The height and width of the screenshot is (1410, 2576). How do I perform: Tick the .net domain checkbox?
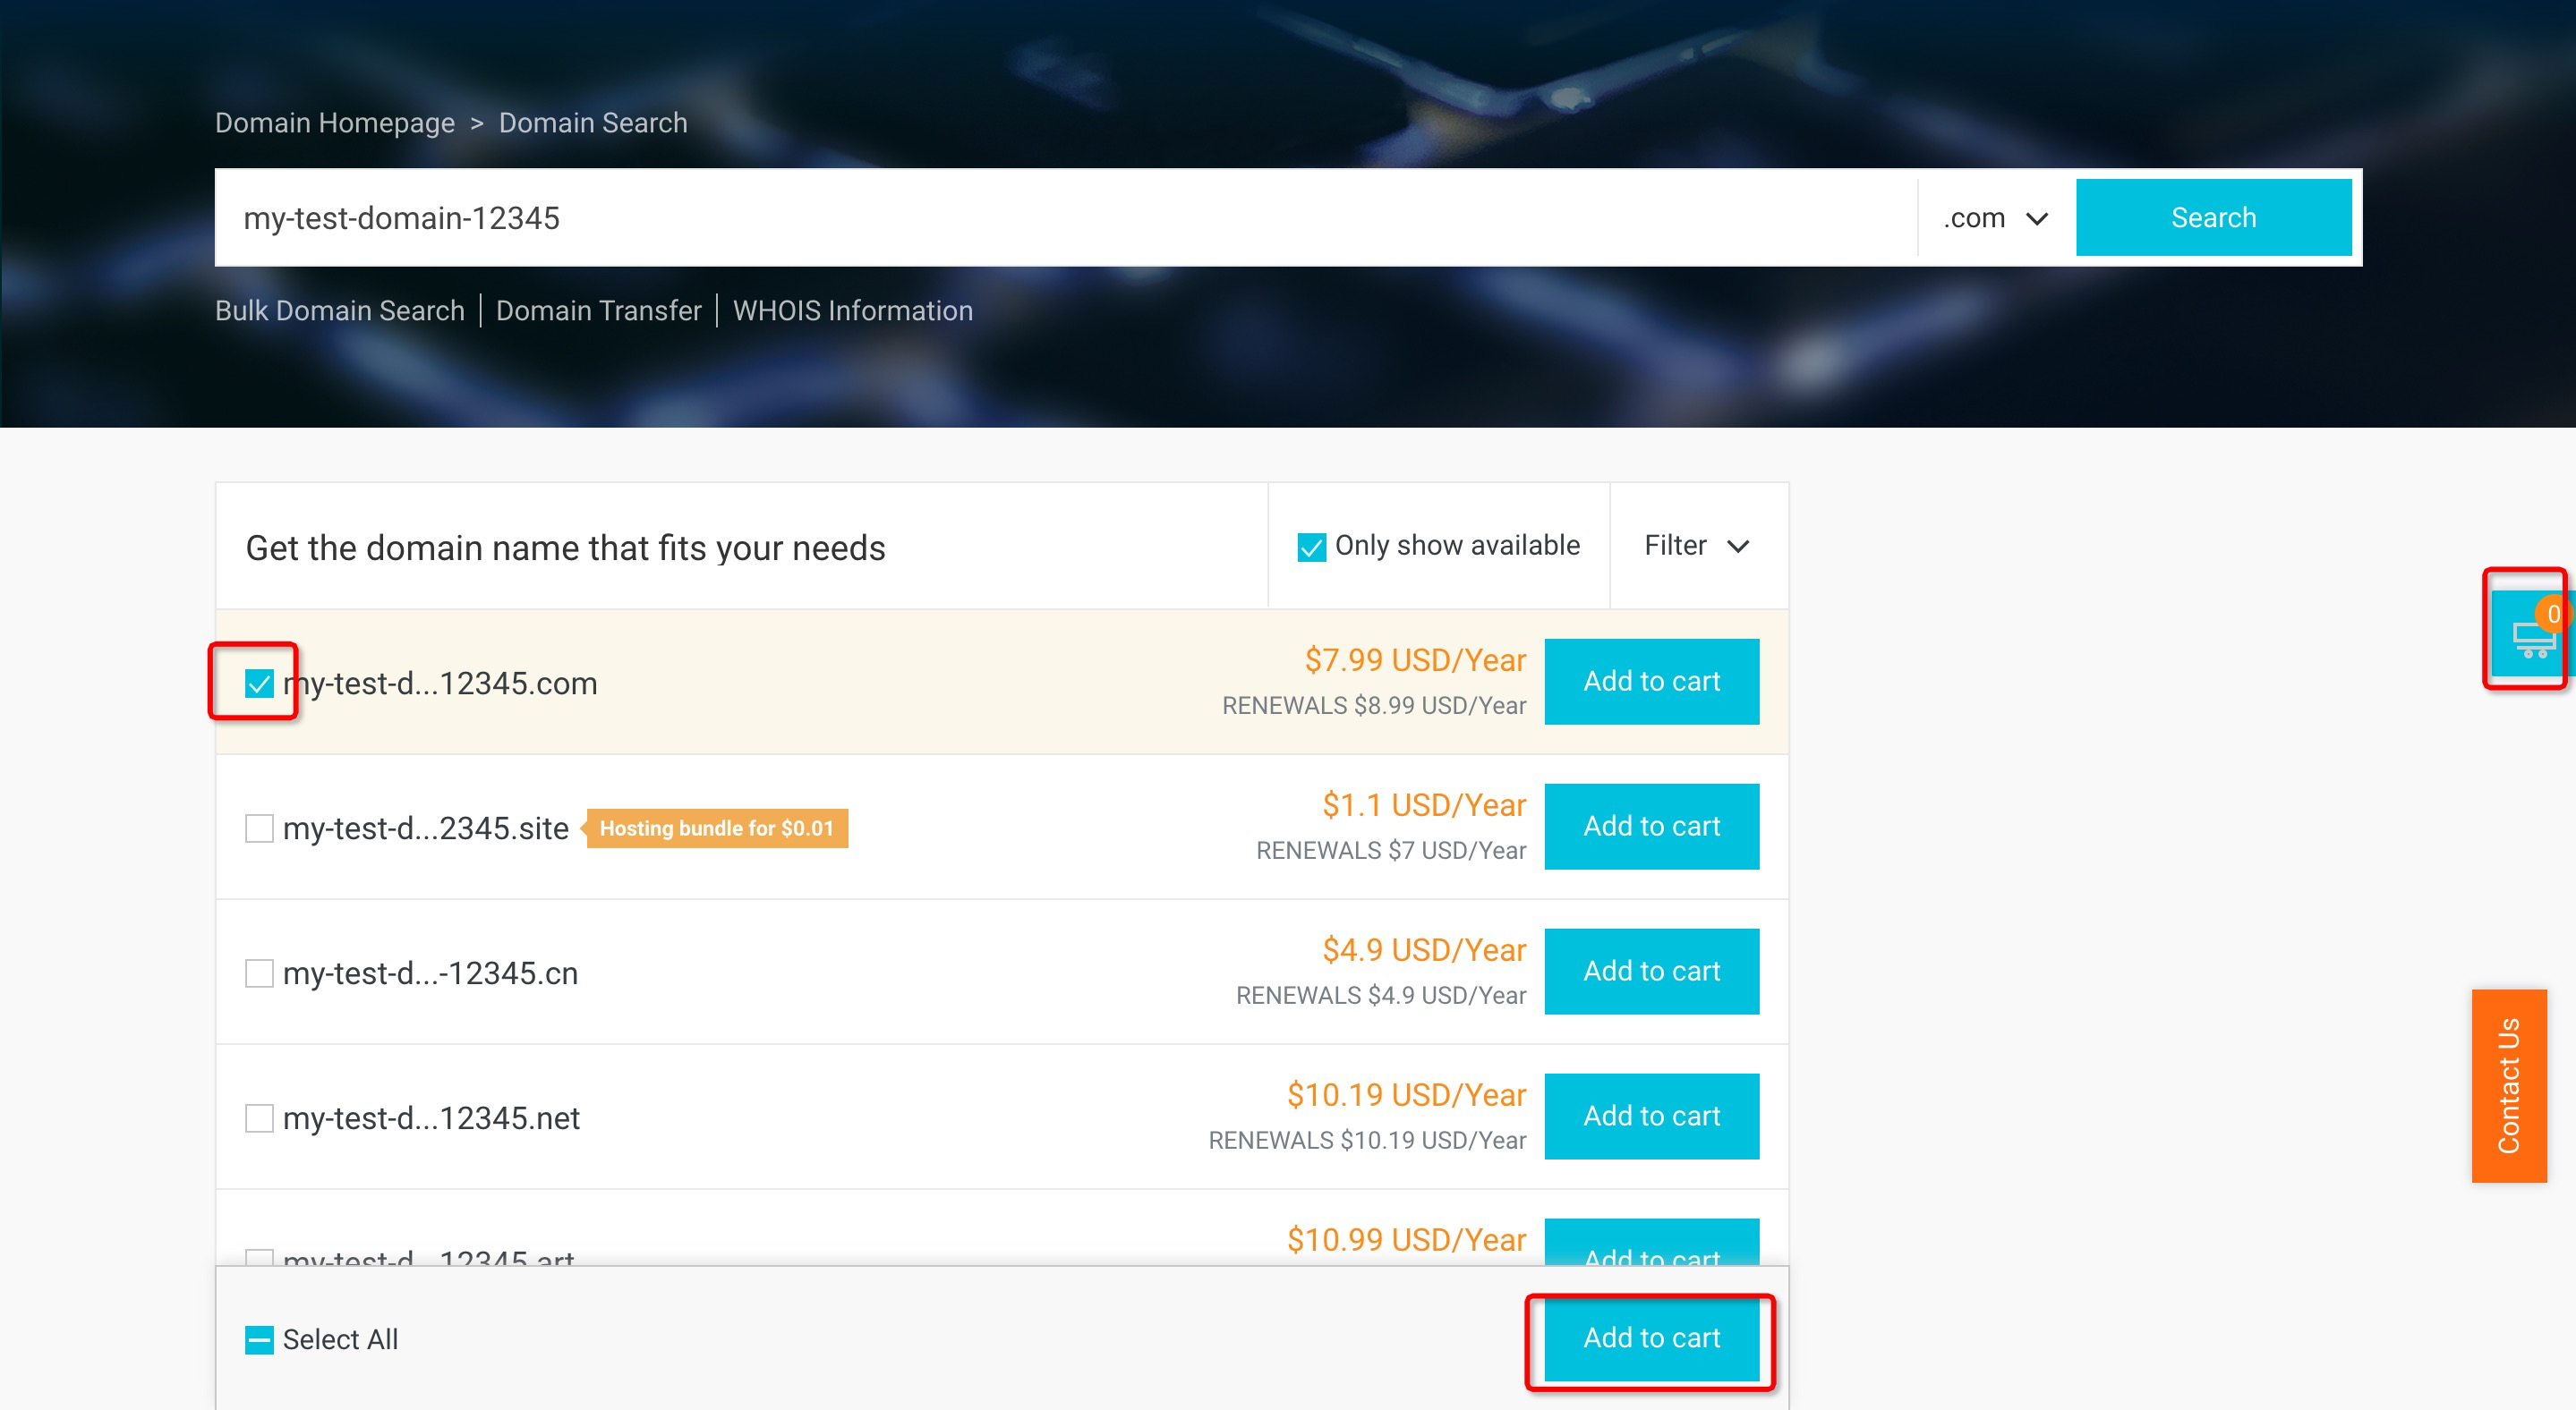259,1118
